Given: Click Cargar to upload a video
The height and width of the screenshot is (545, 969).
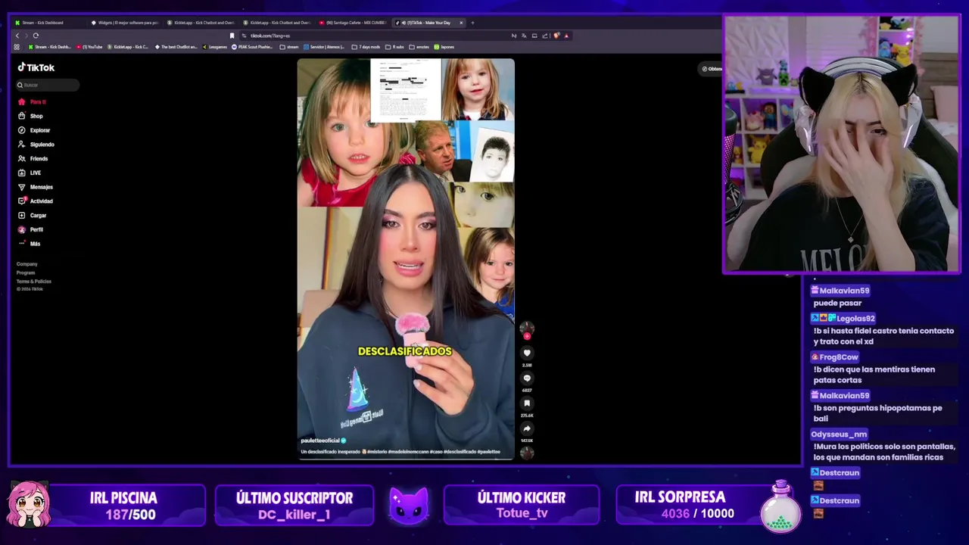Looking at the screenshot, I should tap(33, 216).
